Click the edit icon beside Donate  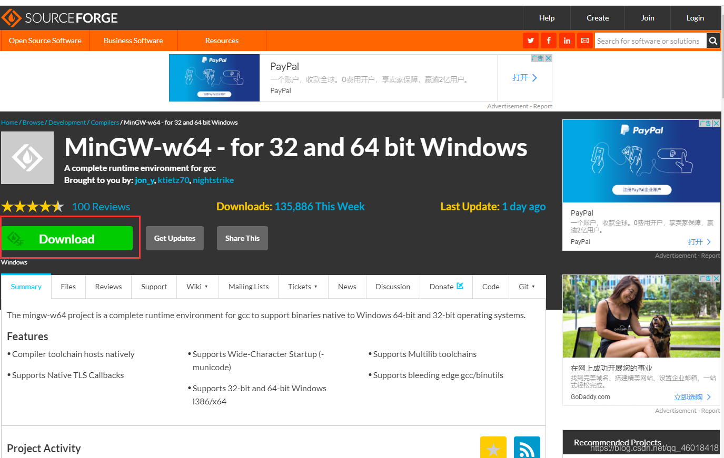[x=460, y=286]
